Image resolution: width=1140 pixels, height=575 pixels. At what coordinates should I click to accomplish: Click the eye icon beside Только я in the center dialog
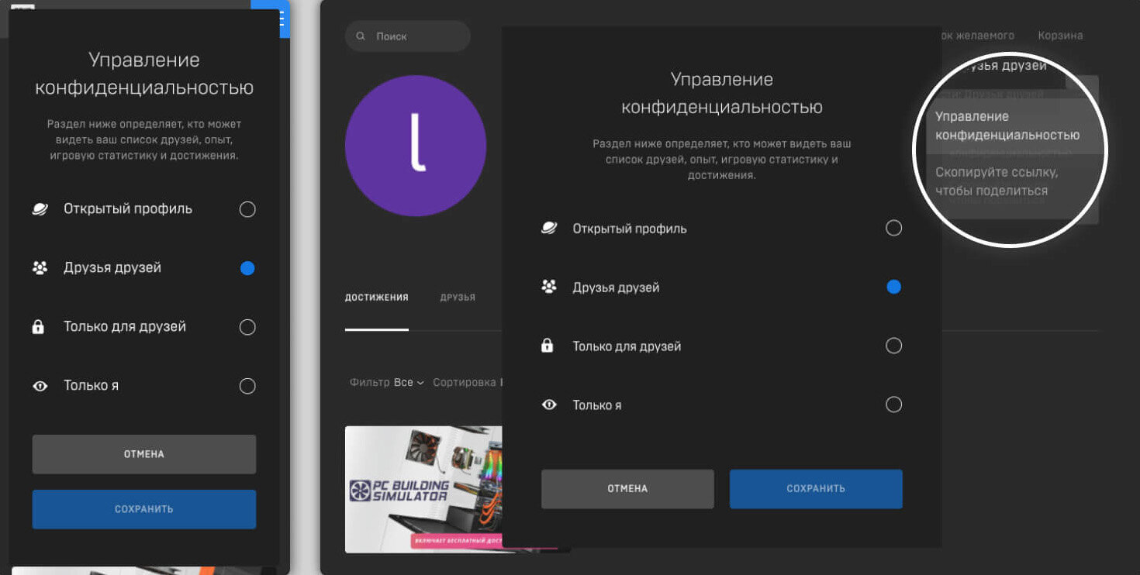549,405
